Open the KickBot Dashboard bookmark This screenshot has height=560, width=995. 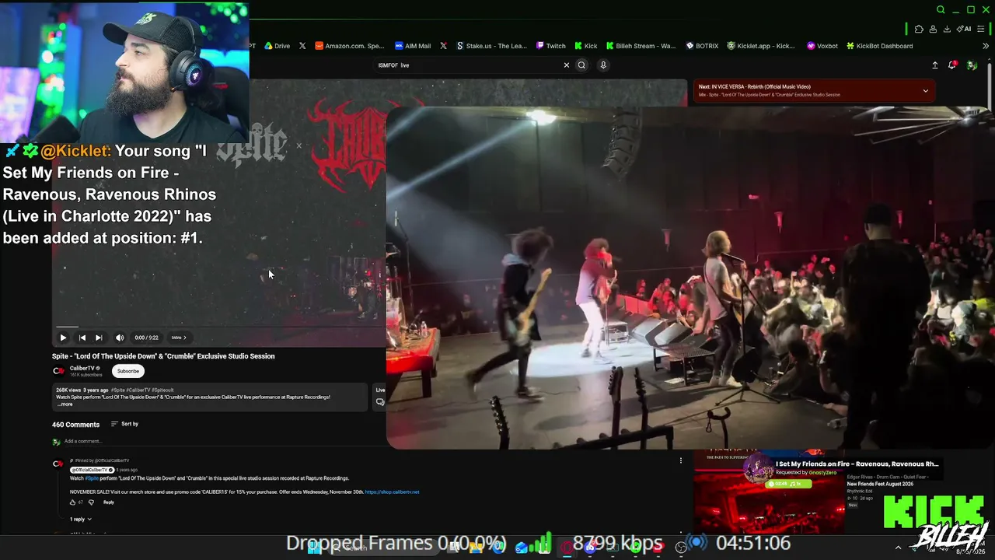pyautogui.click(x=879, y=46)
